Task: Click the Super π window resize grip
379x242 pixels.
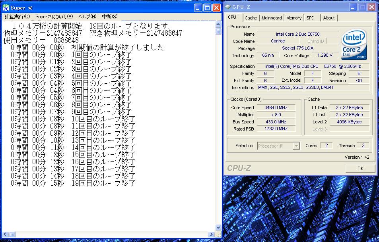Action: (218, 234)
